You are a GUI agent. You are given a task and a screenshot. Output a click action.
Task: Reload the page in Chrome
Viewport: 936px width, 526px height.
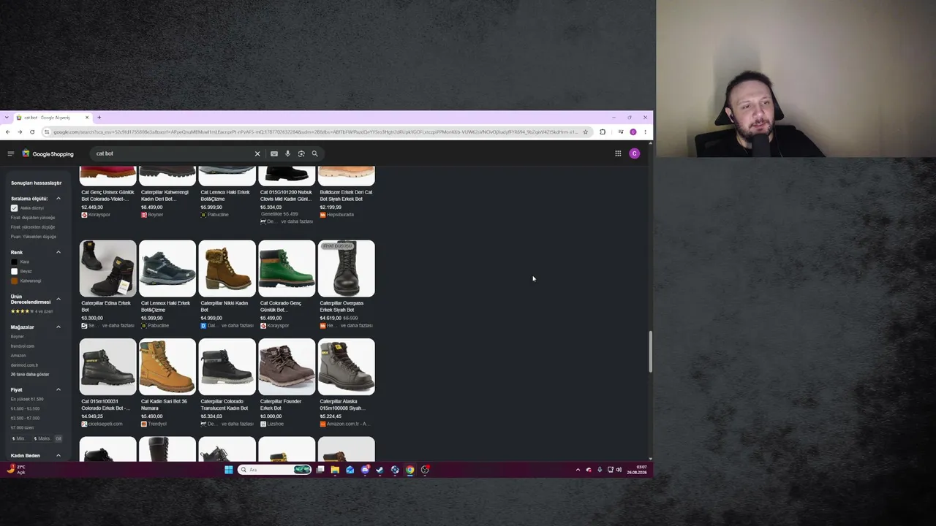[x=32, y=132]
